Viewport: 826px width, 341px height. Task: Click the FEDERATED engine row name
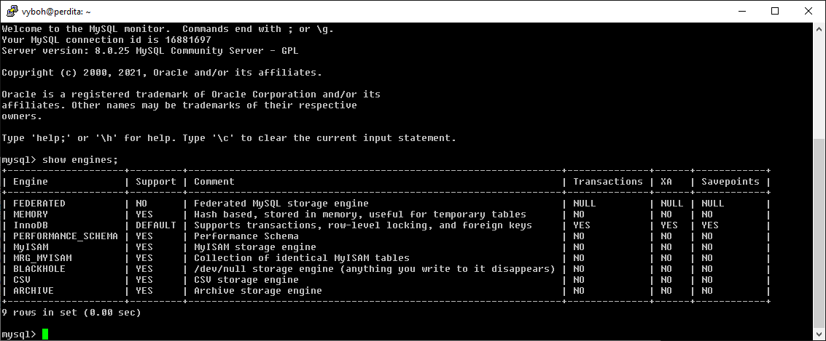pyautogui.click(x=39, y=204)
